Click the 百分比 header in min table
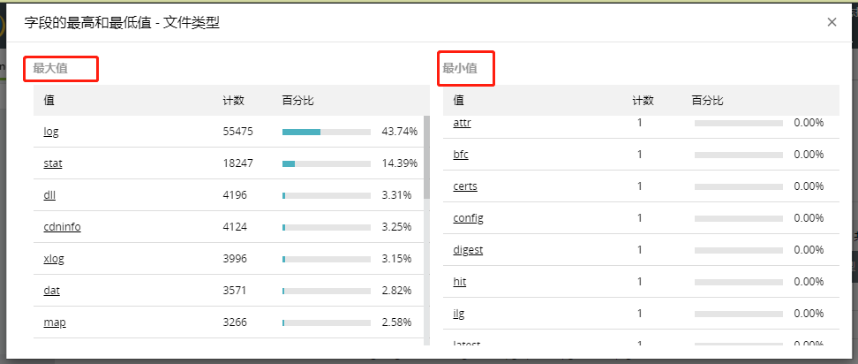The image size is (858, 364). [707, 101]
